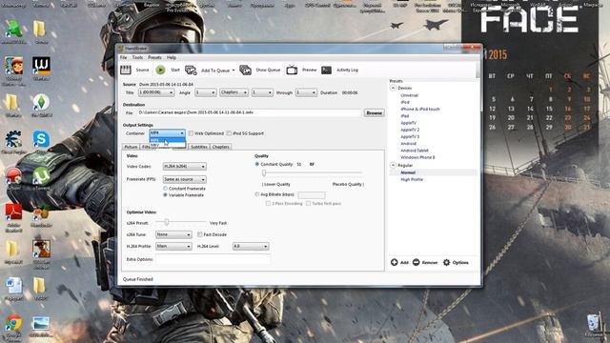
Task: Start encoding with the green play icon
Action: (160, 70)
